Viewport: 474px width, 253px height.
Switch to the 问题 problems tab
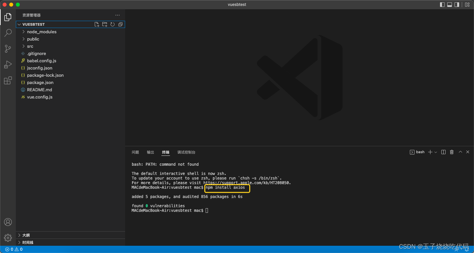(135, 152)
